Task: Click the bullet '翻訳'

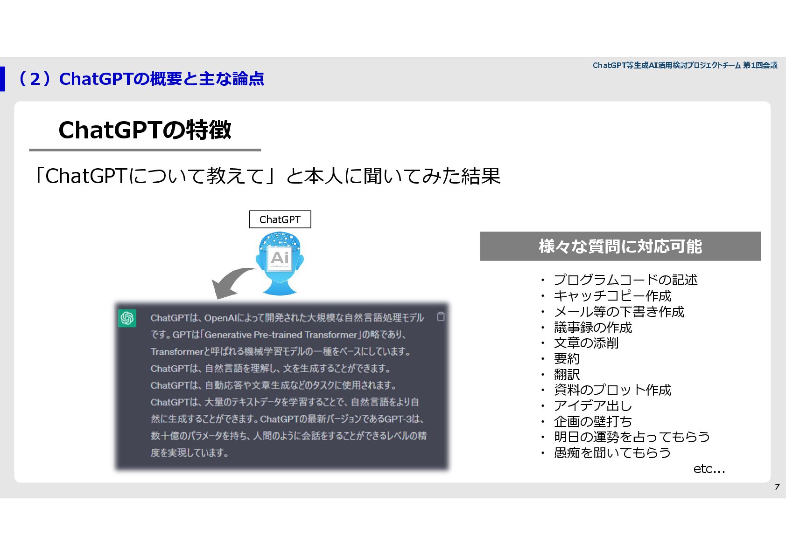Action: [567, 374]
